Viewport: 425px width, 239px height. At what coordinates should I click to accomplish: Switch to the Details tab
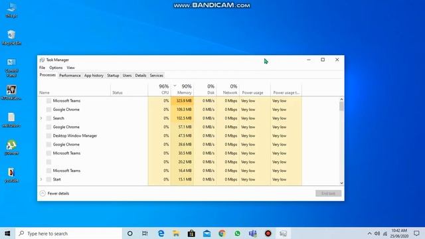tap(141, 76)
